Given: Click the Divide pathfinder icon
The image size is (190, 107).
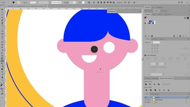Looking at the screenshot, I should (x=146, y=90).
